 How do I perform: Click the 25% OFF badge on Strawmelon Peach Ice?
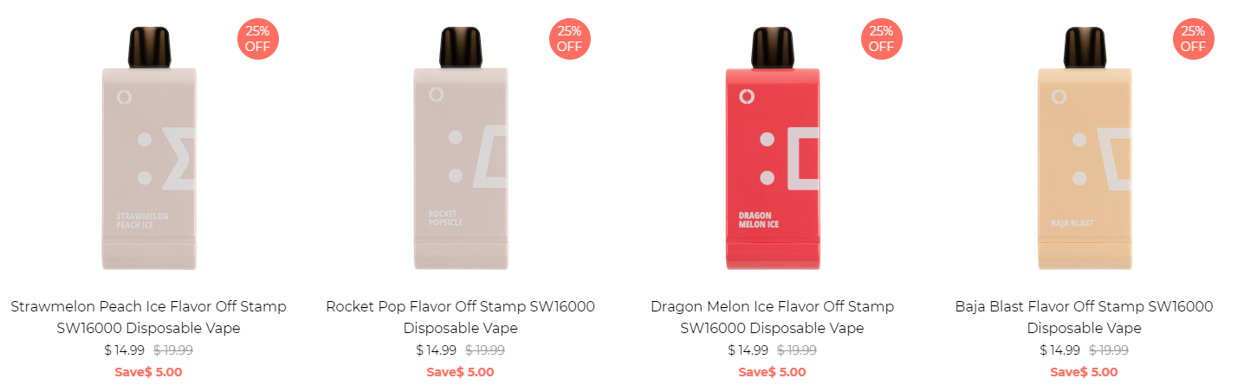257,39
